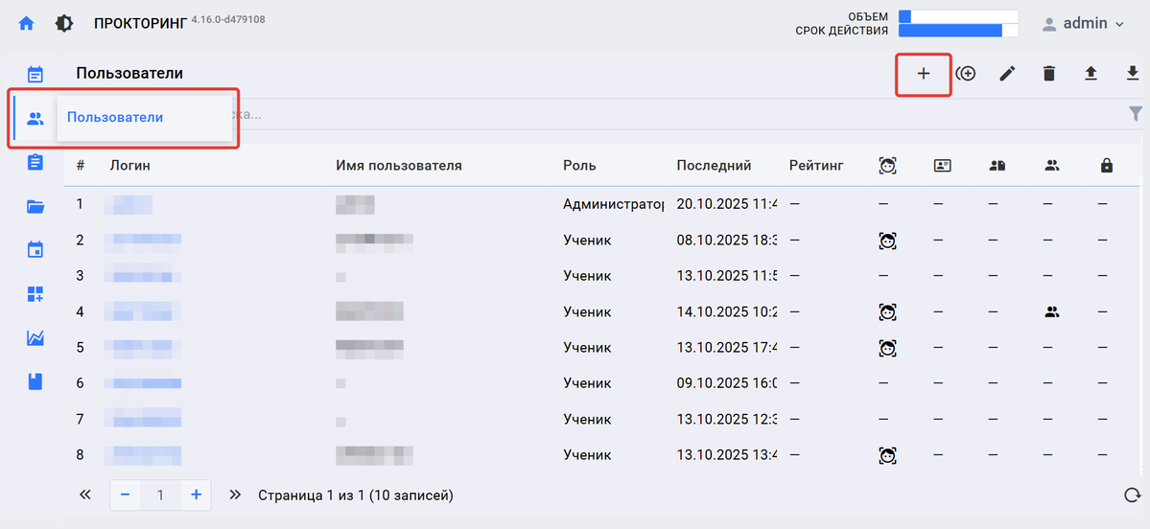This screenshot has width=1150, height=529.
Task: Click the СРОК ДЕЙСТВИЯ progress bar
Action: pos(956,31)
